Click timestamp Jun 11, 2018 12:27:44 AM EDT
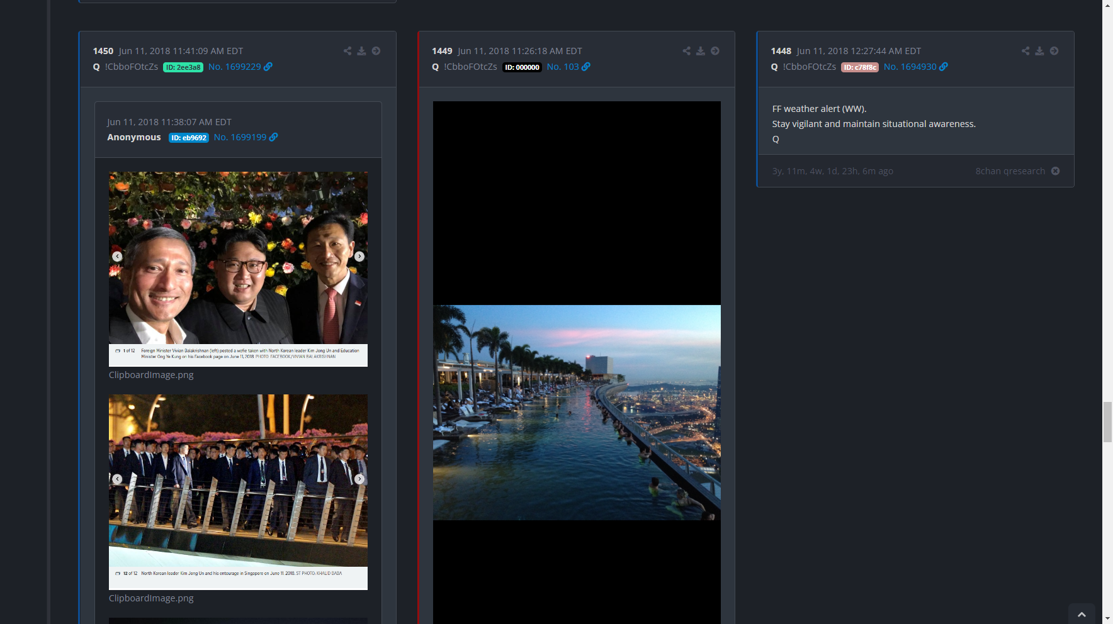 tap(859, 51)
